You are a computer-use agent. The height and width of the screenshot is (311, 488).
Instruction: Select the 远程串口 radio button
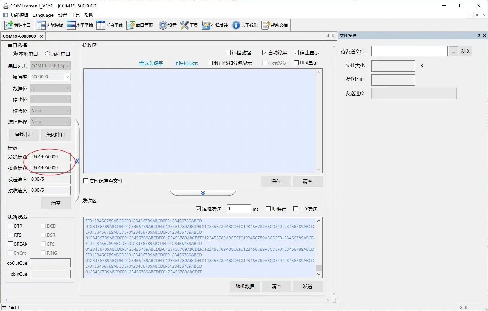[47, 54]
